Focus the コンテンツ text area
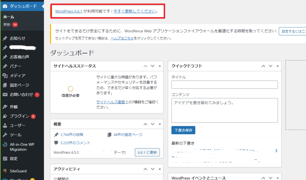 point(225,110)
